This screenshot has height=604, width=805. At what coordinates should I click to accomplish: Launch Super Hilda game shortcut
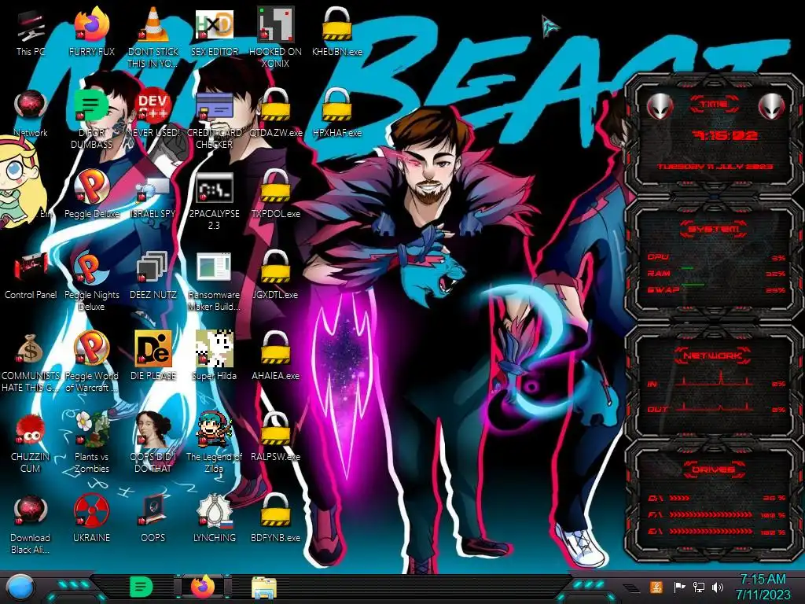pos(214,356)
